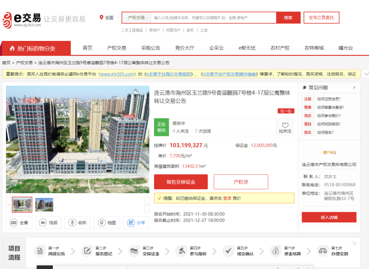Open the 采购公告 nav tab
The width and height of the screenshot is (369, 269).
pyautogui.click(x=151, y=48)
